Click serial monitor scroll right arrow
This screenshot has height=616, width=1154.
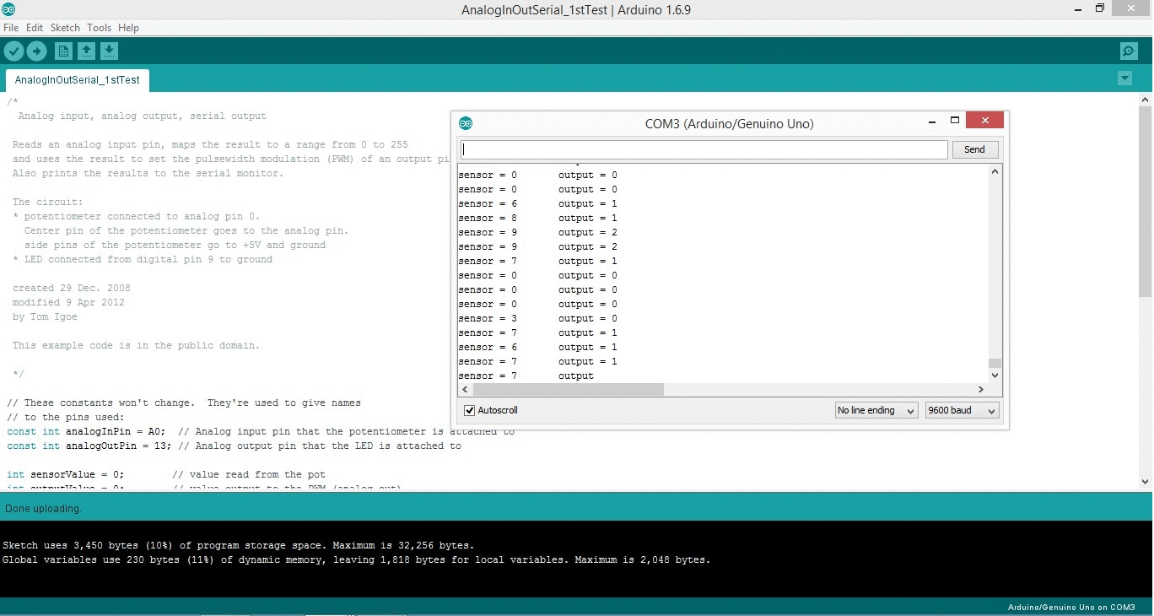(981, 390)
